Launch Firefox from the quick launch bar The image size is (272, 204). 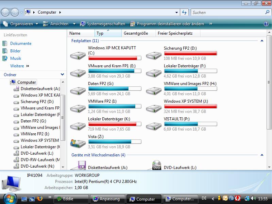coord(40,199)
